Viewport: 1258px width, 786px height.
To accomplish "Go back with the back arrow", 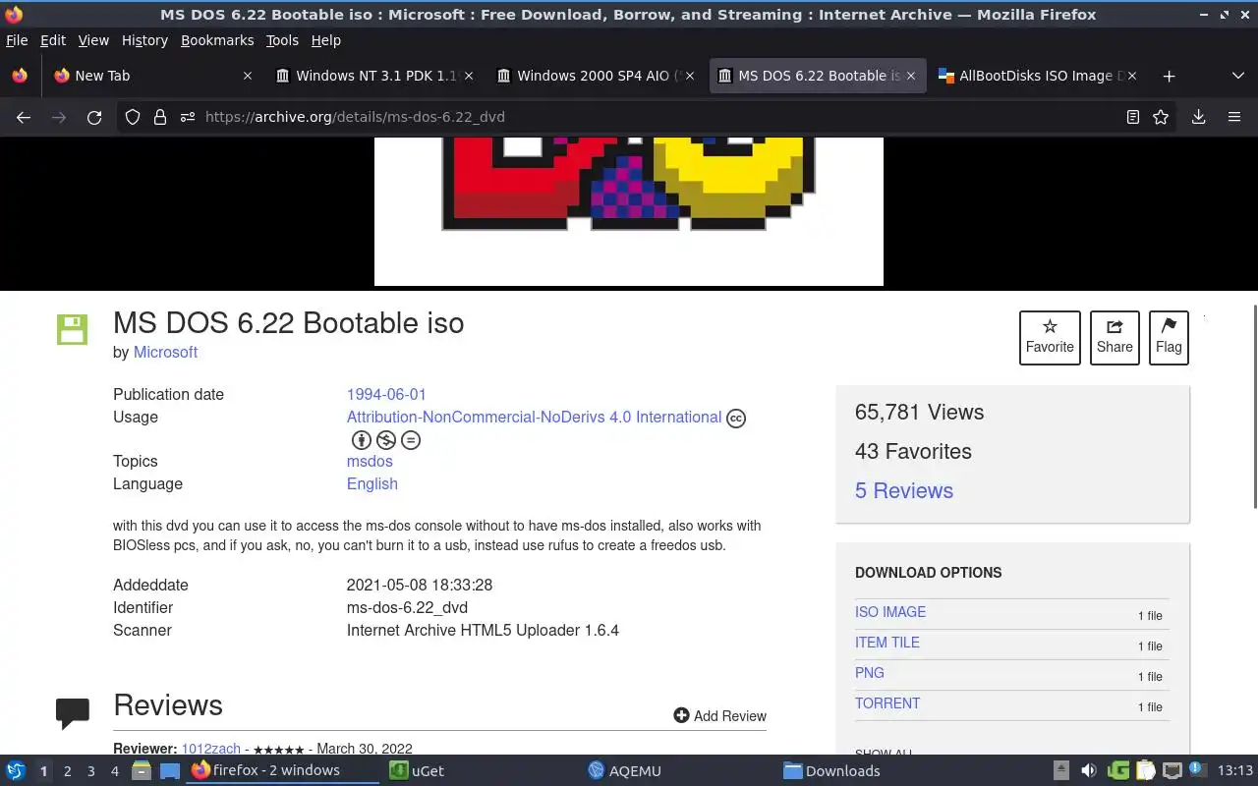I will 24,117.
